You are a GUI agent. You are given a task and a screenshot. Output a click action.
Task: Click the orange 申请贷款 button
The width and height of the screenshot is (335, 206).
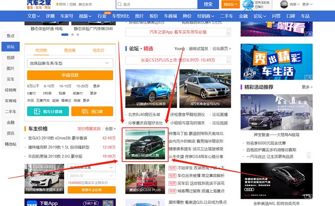[x=70, y=75]
